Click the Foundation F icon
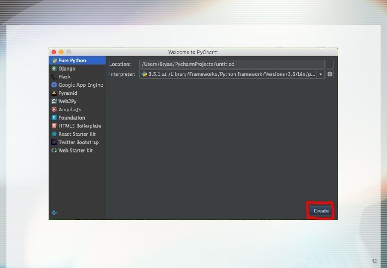387x268 pixels. [54, 118]
